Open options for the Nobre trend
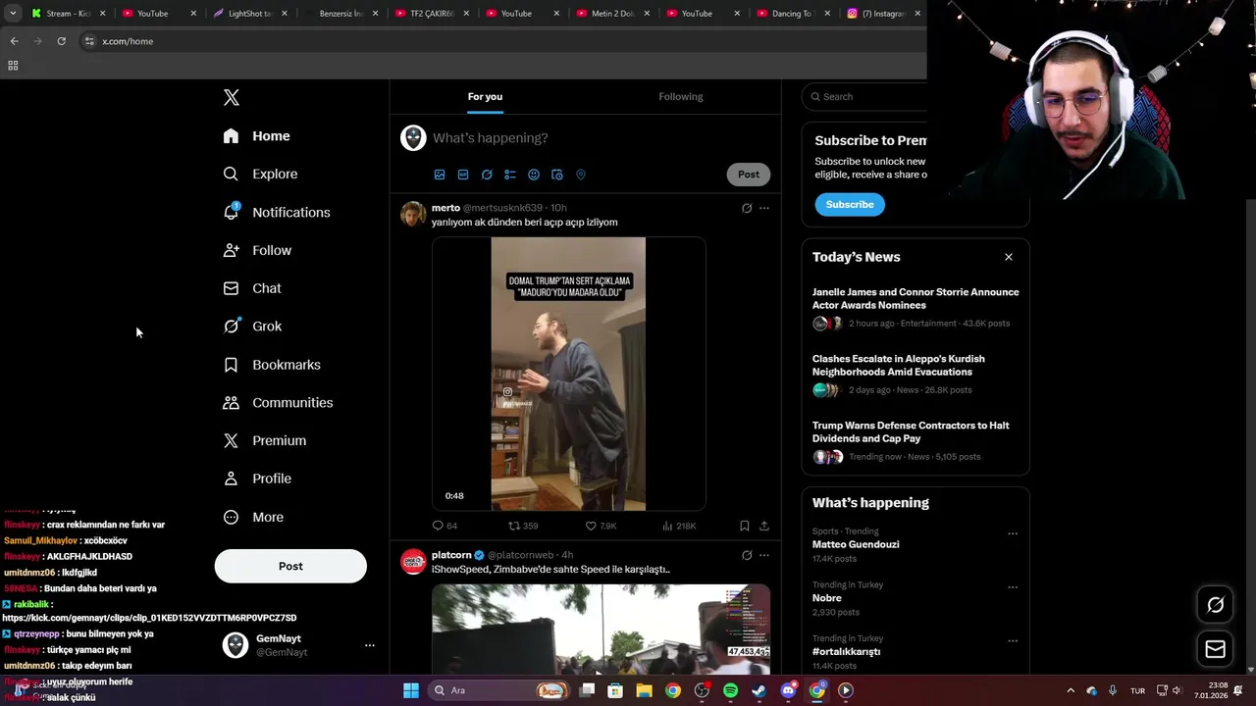Image resolution: width=1256 pixels, height=706 pixels. point(1013,587)
